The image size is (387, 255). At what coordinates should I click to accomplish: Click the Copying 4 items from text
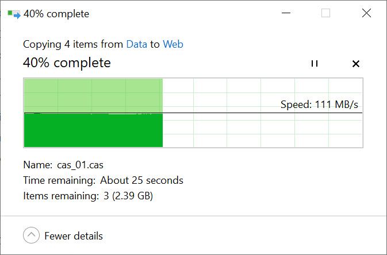73,44
